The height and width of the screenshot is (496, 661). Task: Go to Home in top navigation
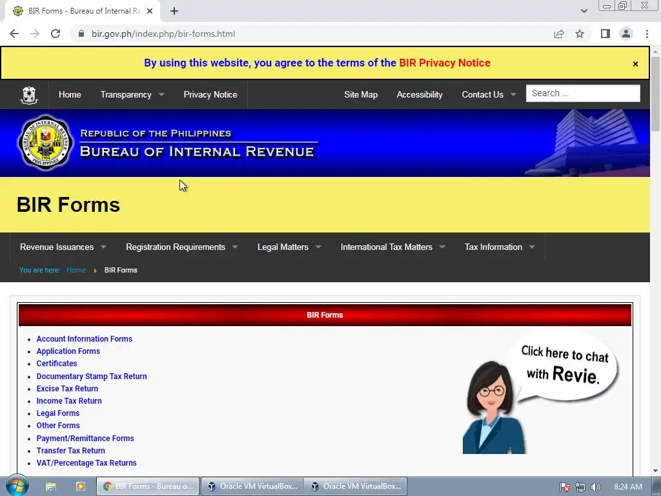(70, 94)
